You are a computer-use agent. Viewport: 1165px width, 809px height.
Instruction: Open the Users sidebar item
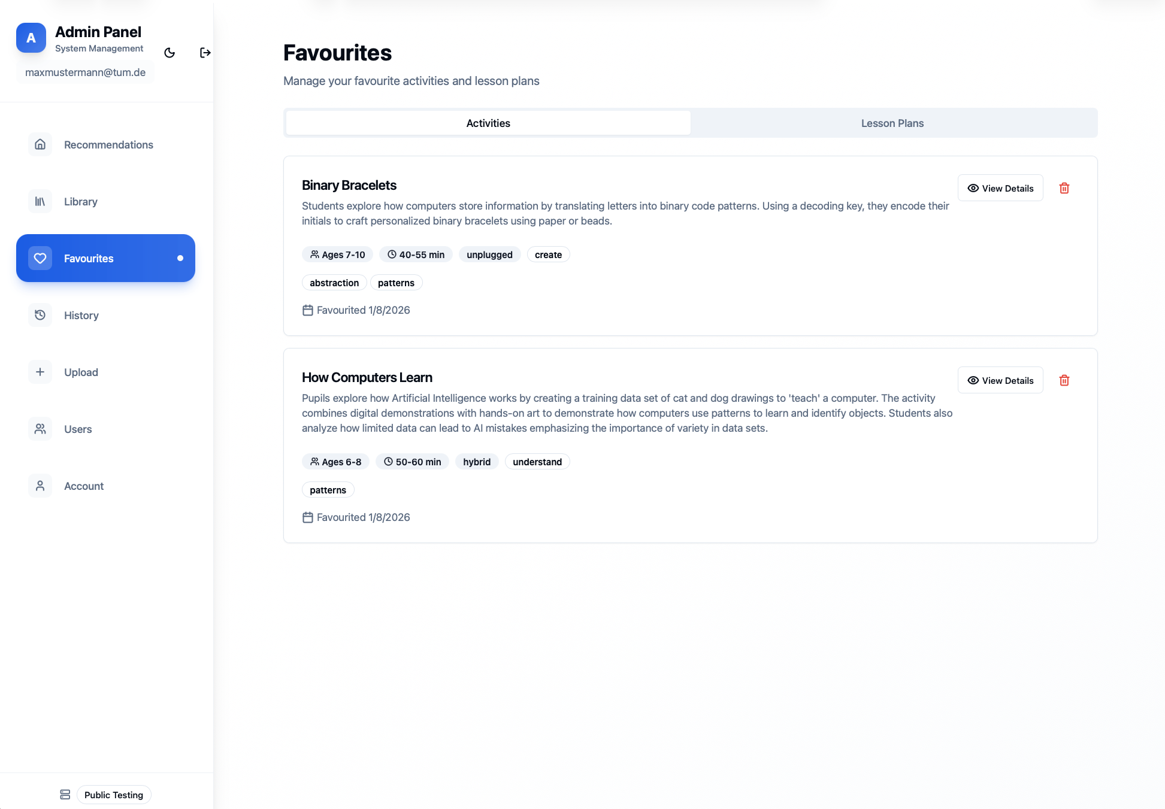77,429
